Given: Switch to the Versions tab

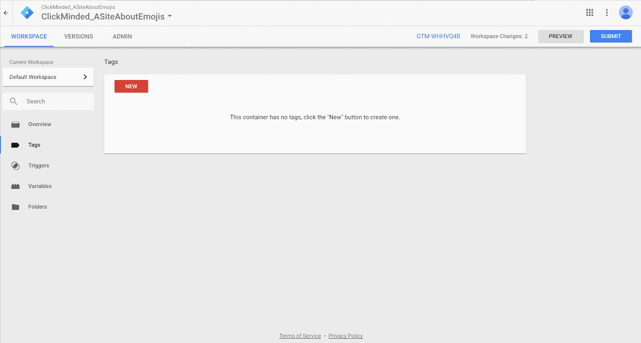Looking at the screenshot, I should tap(79, 36).
